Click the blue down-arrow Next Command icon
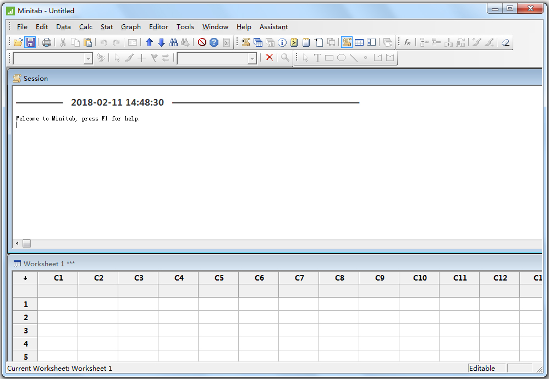Viewport: 549px width, 379px height. tap(160, 42)
